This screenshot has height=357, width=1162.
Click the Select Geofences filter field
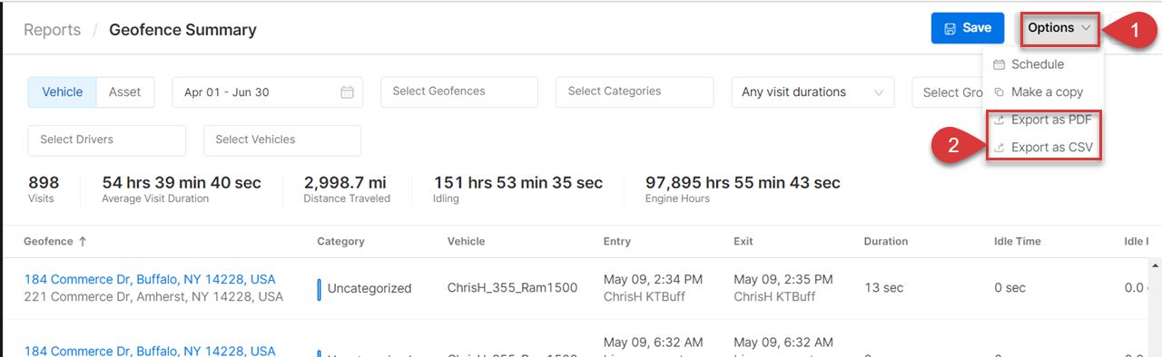pyautogui.click(x=459, y=92)
